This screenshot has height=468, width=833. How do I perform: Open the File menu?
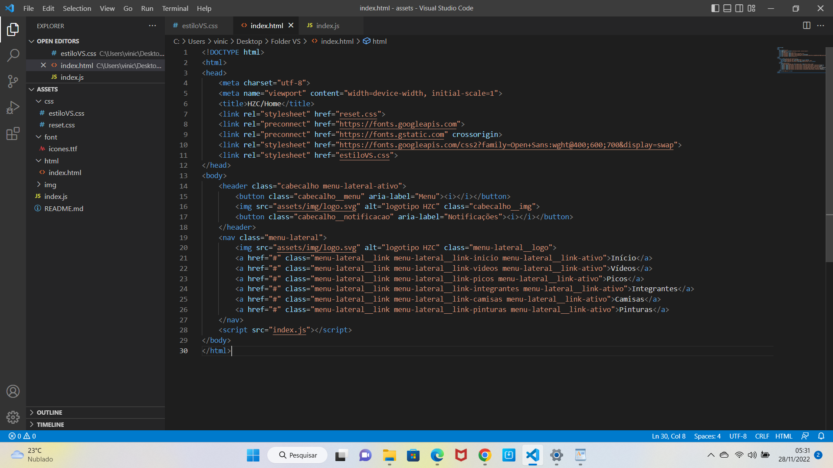coord(29,8)
